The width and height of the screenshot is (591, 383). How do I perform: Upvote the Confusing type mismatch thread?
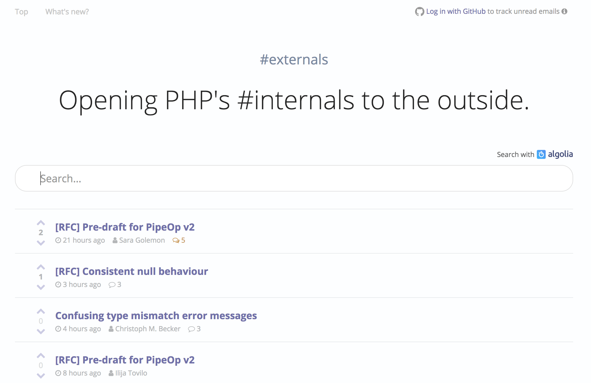point(41,311)
